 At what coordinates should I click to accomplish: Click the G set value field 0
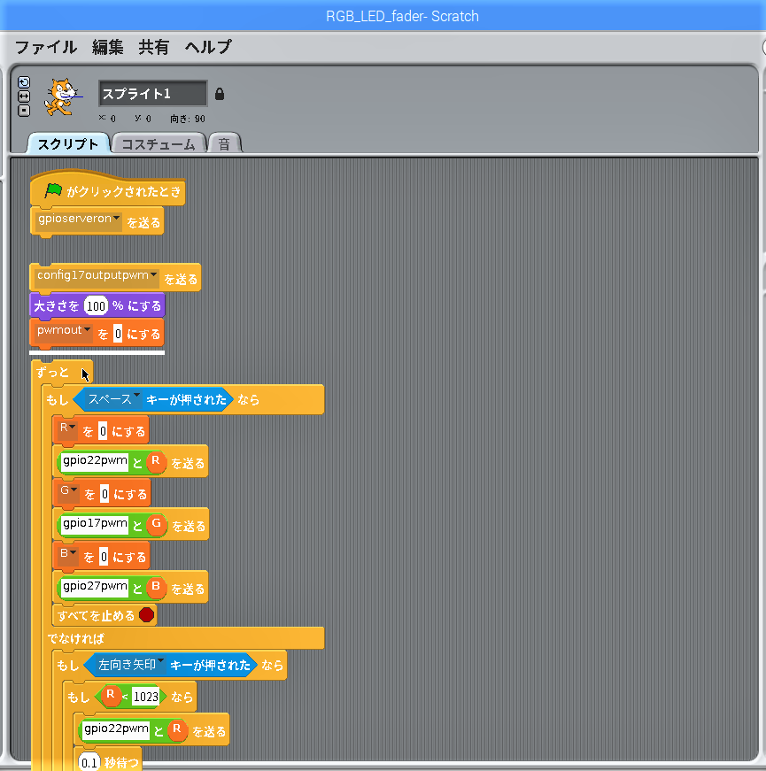pyautogui.click(x=104, y=494)
